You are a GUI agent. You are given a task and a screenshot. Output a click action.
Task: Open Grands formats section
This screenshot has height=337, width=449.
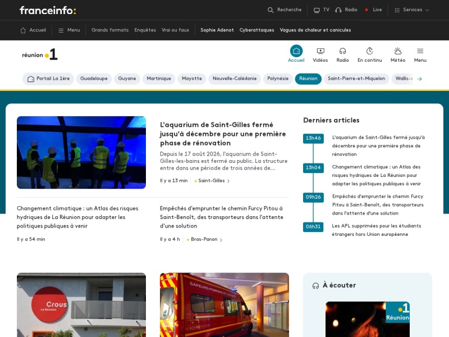click(110, 30)
